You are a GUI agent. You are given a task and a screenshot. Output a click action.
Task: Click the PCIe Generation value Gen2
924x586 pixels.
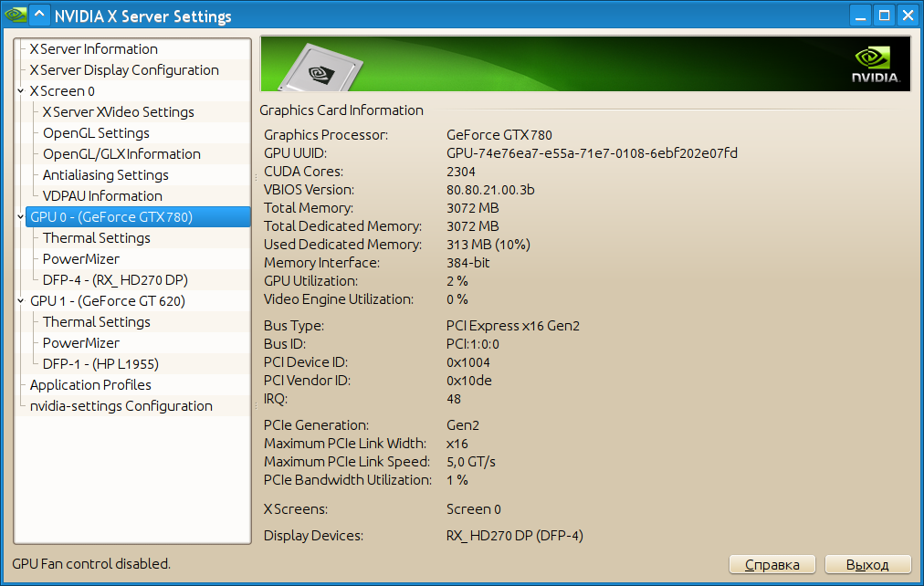point(463,425)
